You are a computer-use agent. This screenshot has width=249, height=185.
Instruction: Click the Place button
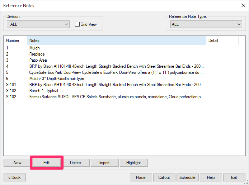[141, 177]
